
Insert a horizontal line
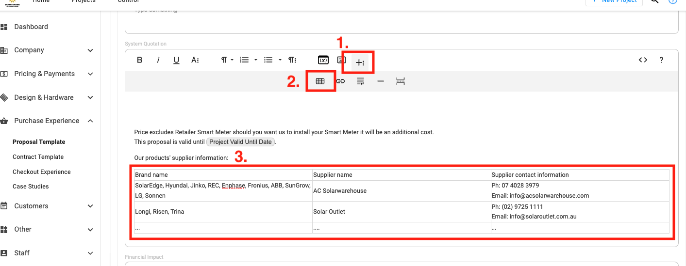click(x=381, y=81)
